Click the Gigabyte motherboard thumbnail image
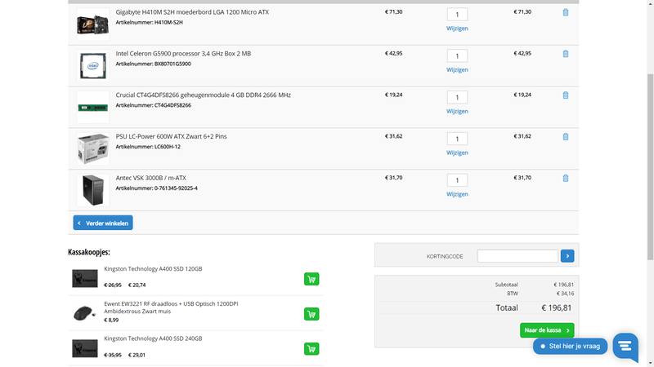Viewport: 654px width, 367px height. point(93,24)
